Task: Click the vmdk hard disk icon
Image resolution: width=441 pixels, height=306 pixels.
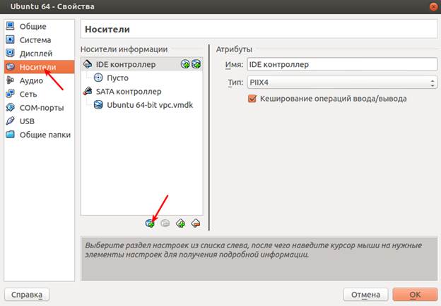Action: tap(98, 105)
